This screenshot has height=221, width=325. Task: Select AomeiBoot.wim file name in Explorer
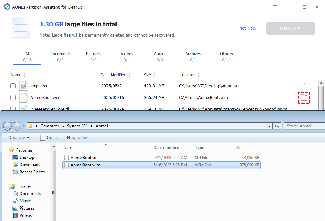pos(85,165)
